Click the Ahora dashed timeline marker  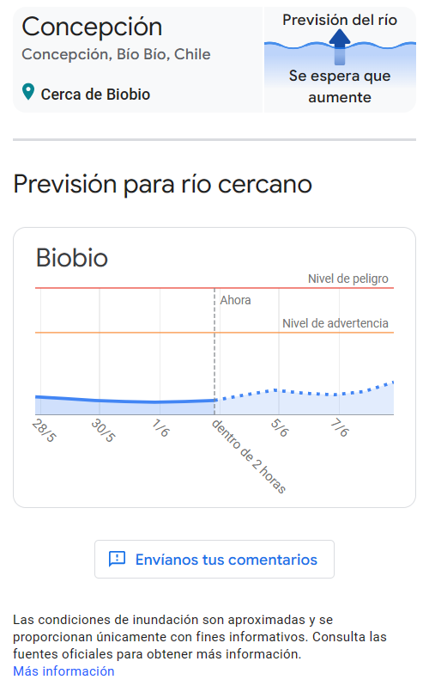coord(215,351)
